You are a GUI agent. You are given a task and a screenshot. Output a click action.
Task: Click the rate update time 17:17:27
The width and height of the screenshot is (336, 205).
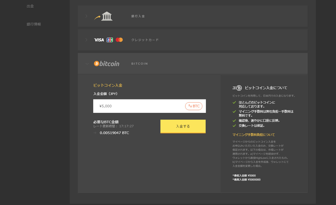[126, 126]
